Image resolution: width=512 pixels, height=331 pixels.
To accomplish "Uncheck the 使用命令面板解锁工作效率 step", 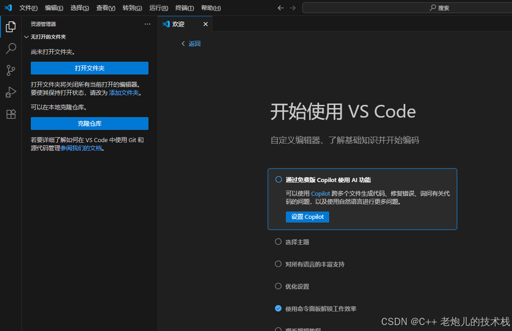I will (x=278, y=308).
